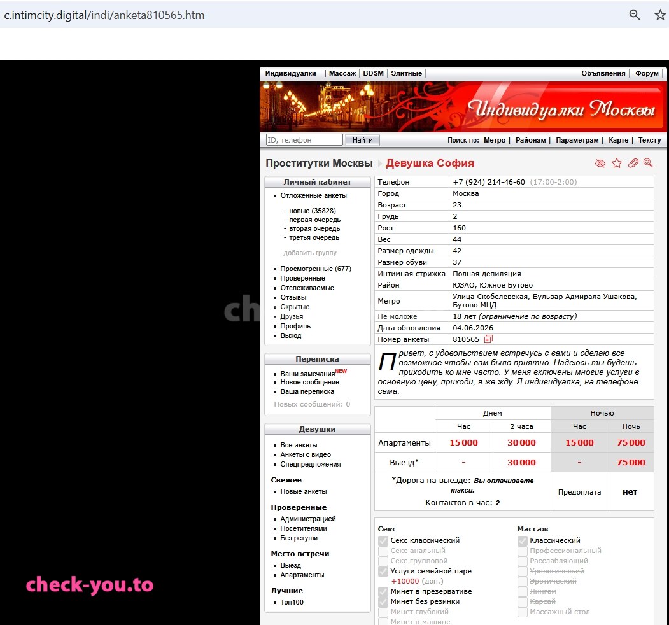This screenshot has height=625, width=669.
Task: Open the Массаж top menu item
Action: tap(342, 73)
